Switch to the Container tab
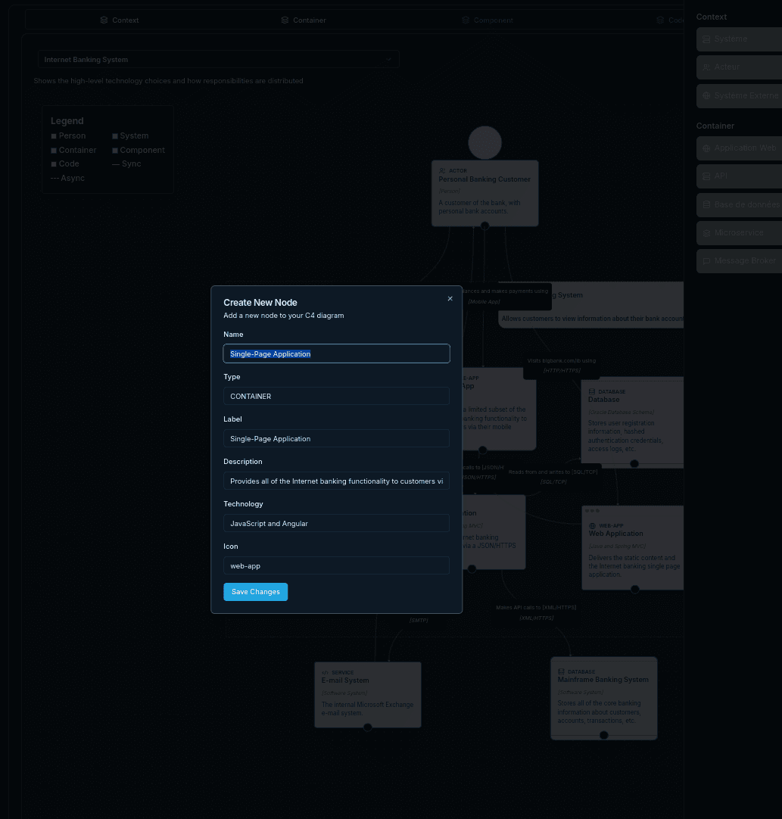The width and height of the screenshot is (782, 819). pyautogui.click(x=304, y=20)
